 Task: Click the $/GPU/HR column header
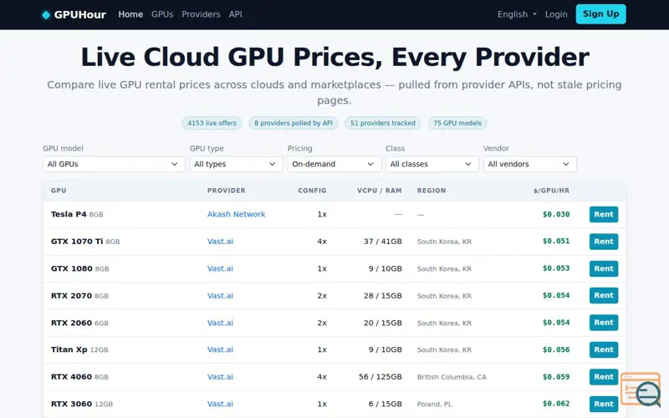coord(551,191)
